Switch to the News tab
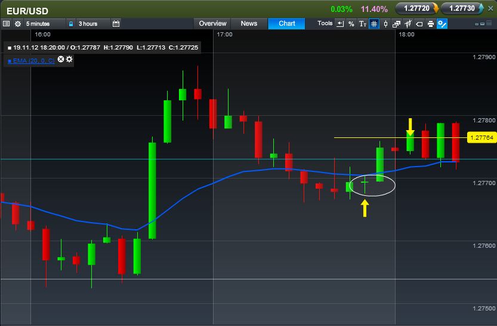497x326 pixels. click(x=249, y=24)
